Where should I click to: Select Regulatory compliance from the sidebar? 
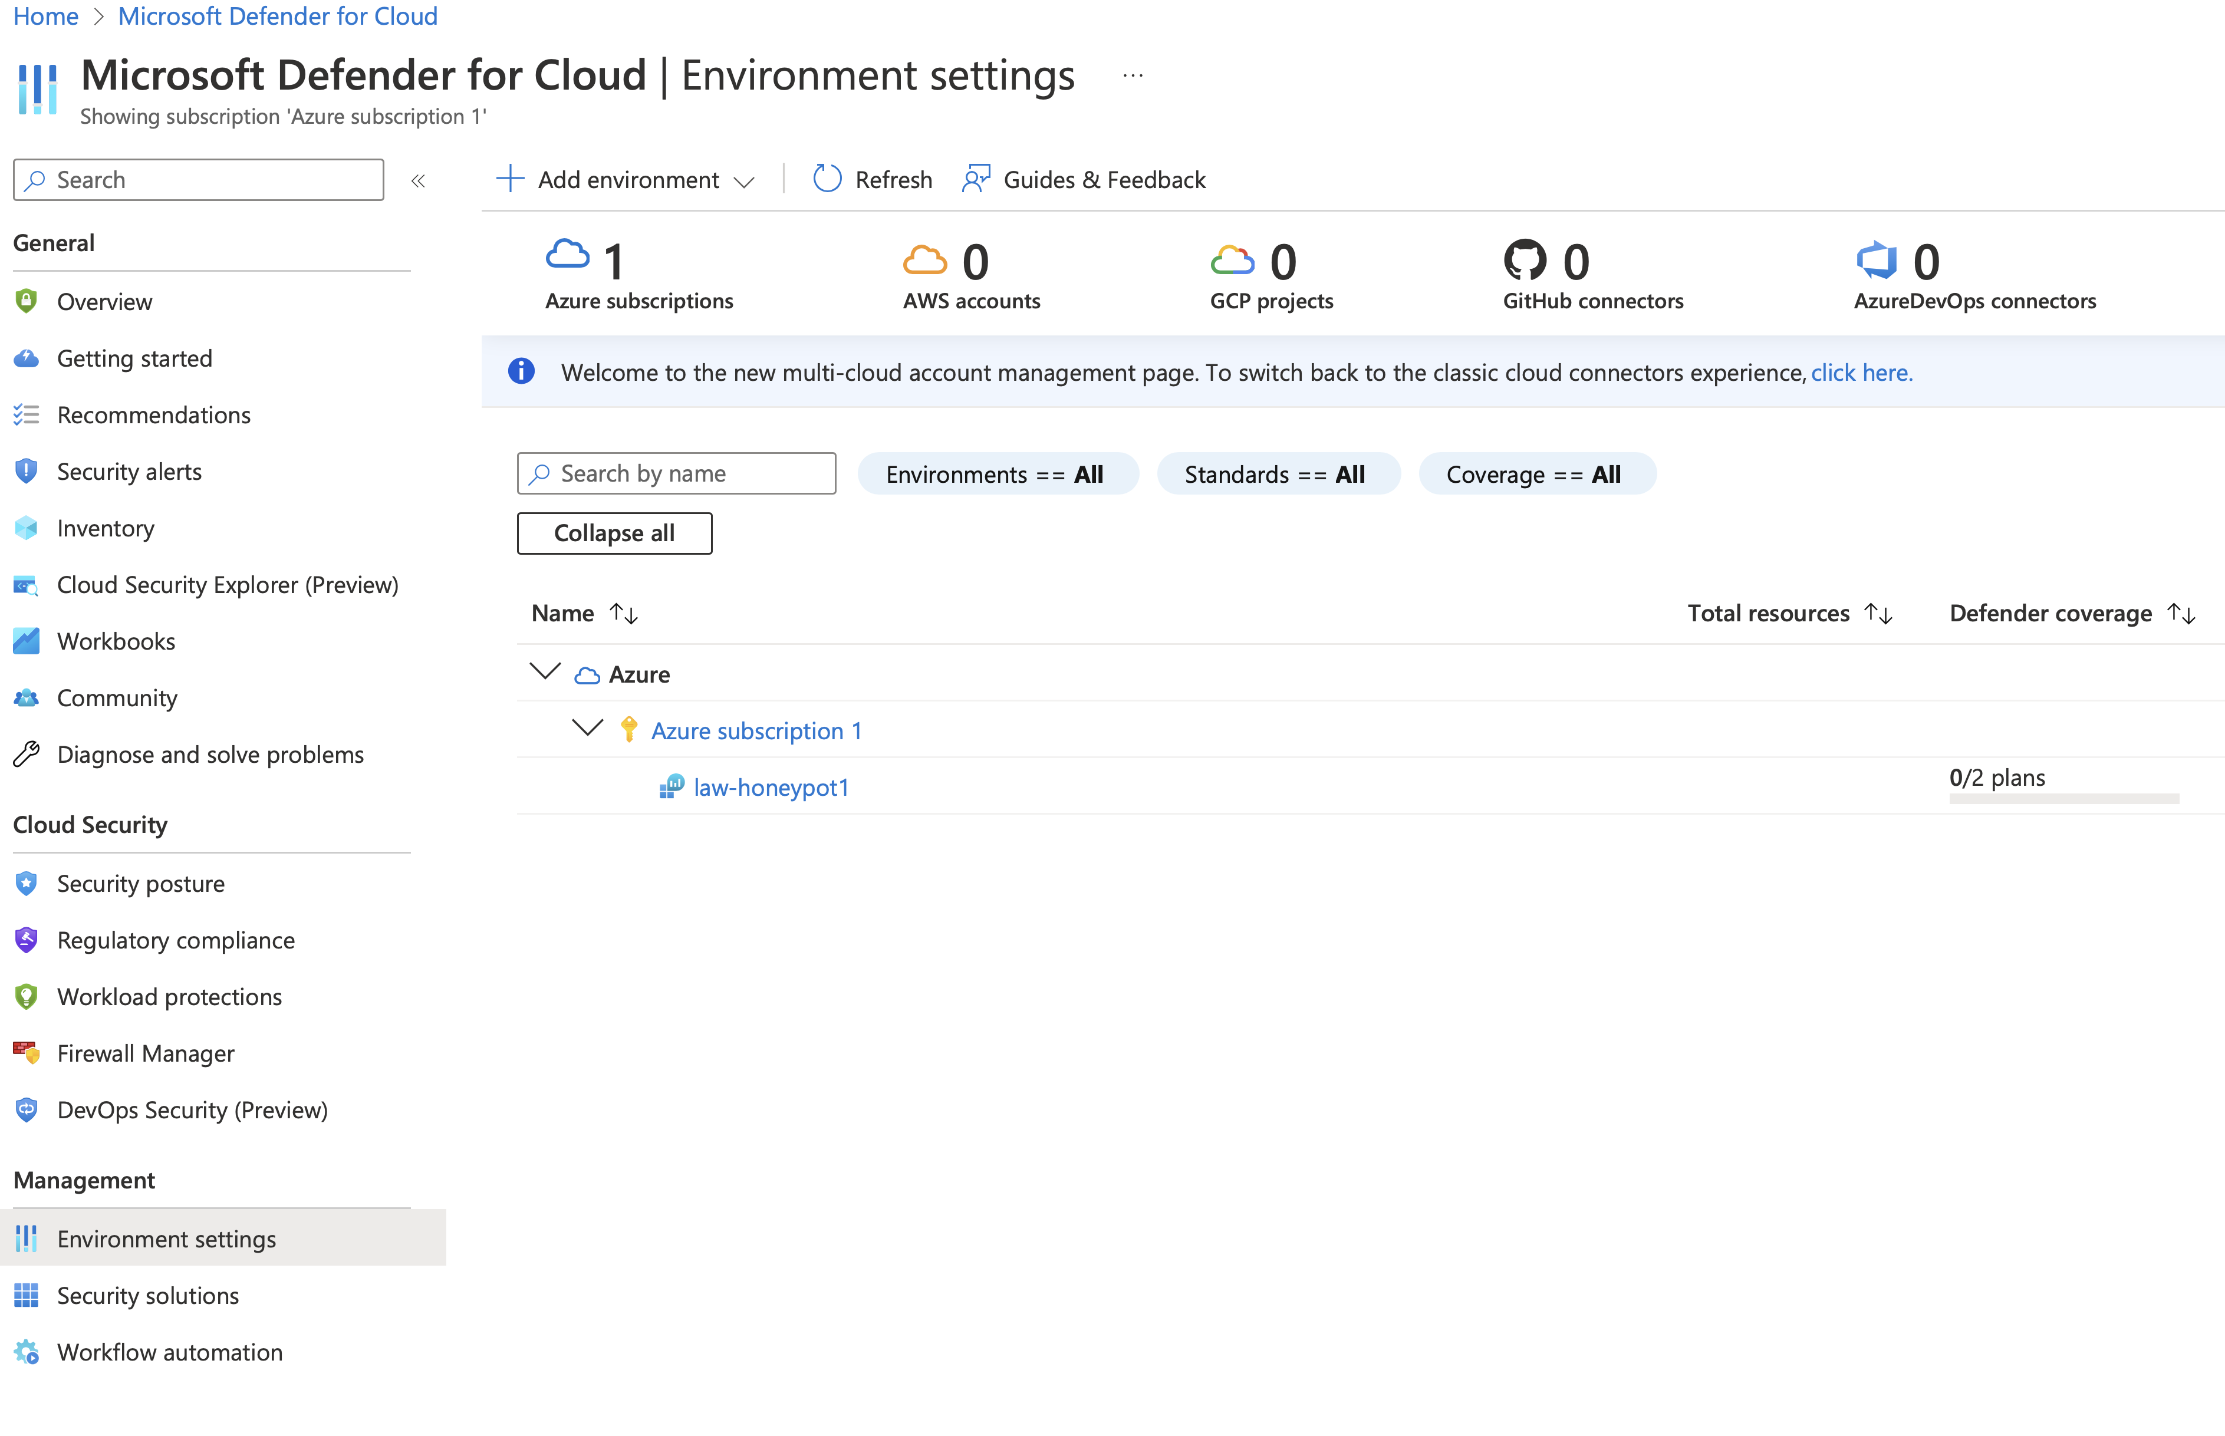pyautogui.click(x=175, y=940)
